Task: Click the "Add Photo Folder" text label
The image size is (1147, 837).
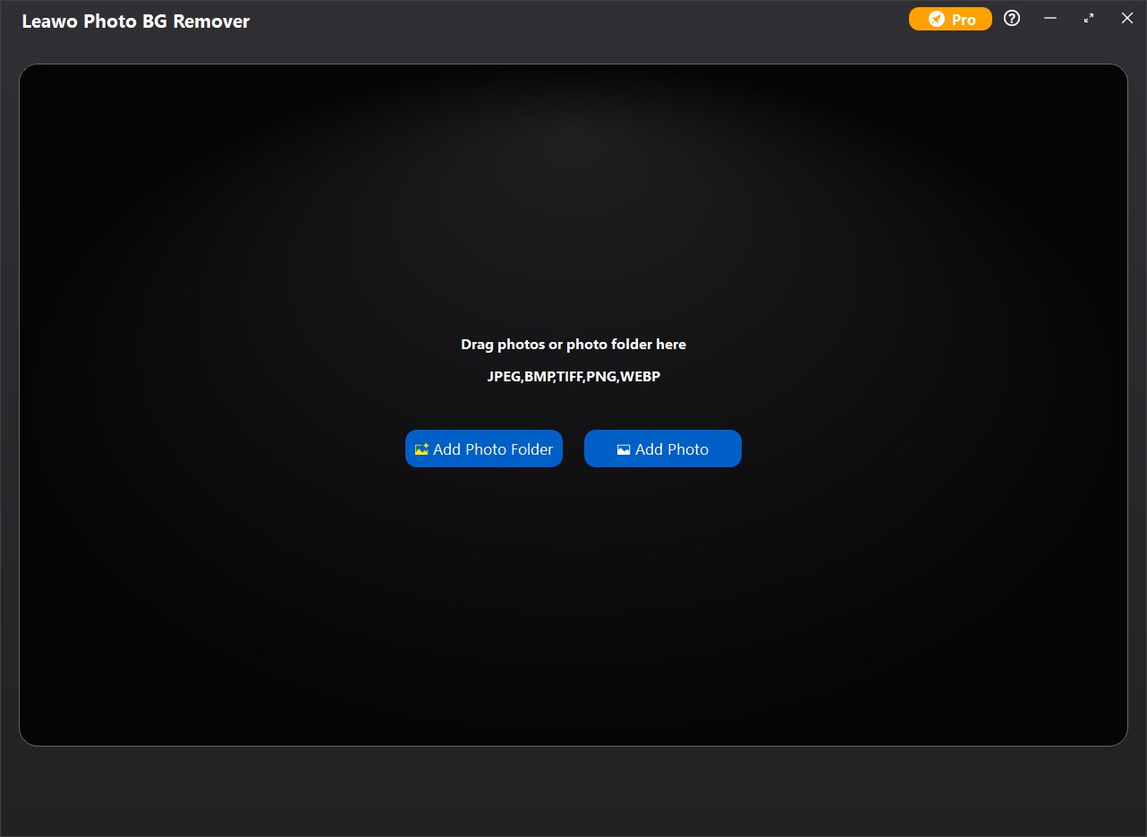Action: tap(493, 449)
